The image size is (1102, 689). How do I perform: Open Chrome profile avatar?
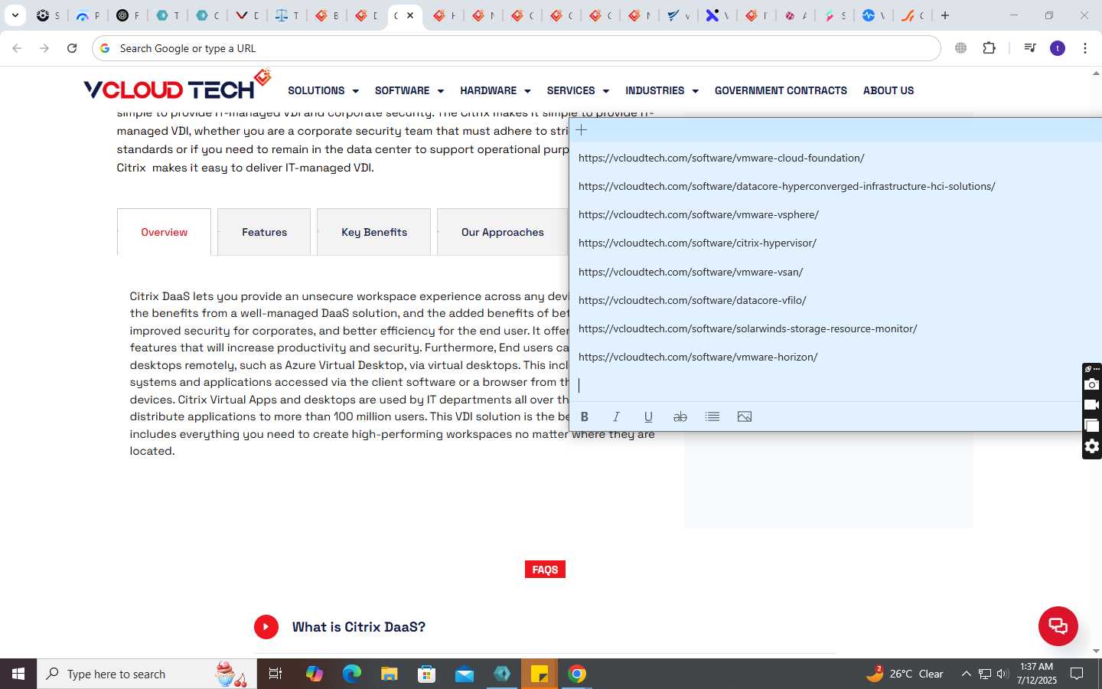coord(1058,48)
